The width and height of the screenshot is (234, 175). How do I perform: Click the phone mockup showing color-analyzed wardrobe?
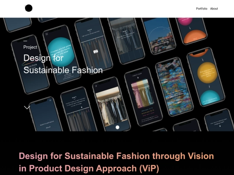143,96
